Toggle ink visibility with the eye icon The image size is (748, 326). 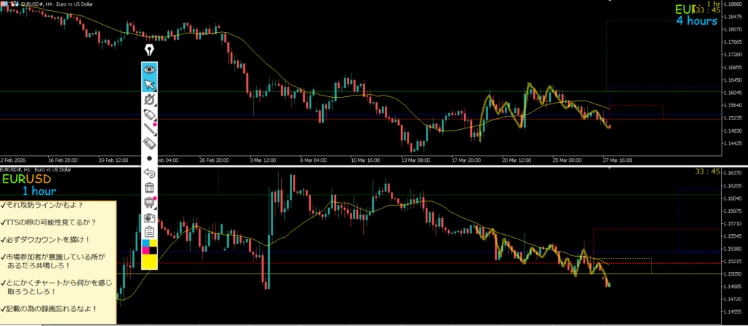pos(150,69)
